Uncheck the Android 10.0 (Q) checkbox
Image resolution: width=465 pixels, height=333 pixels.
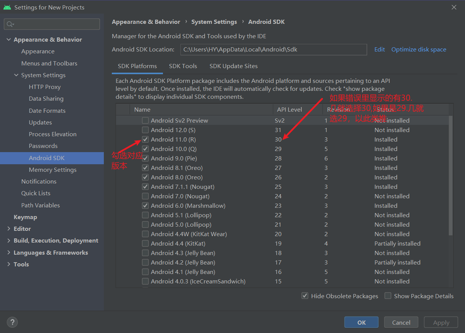(x=145, y=149)
